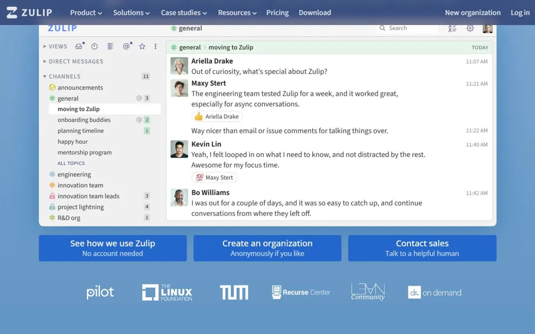The width and height of the screenshot is (535, 334).
Task: Open the Case studies dropdown menu
Action: 184,13
